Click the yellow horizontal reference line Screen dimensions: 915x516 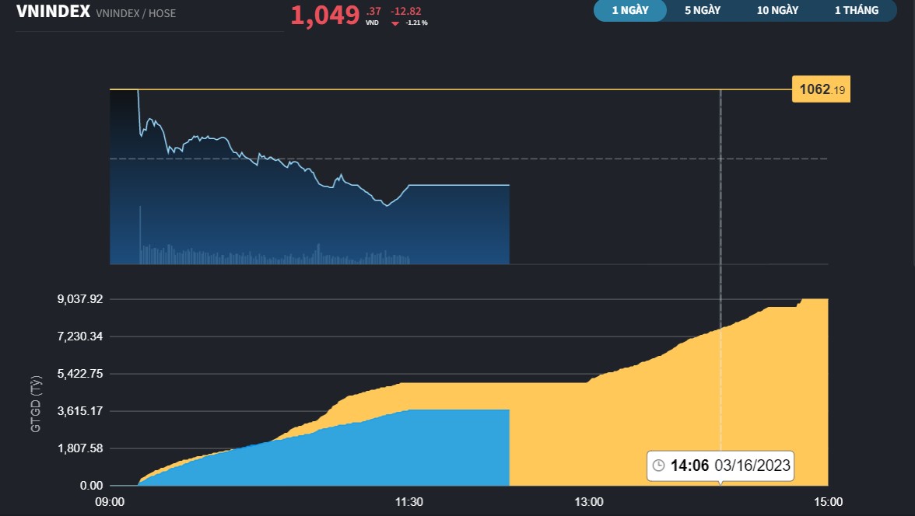pyautogui.click(x=467, y=89)
